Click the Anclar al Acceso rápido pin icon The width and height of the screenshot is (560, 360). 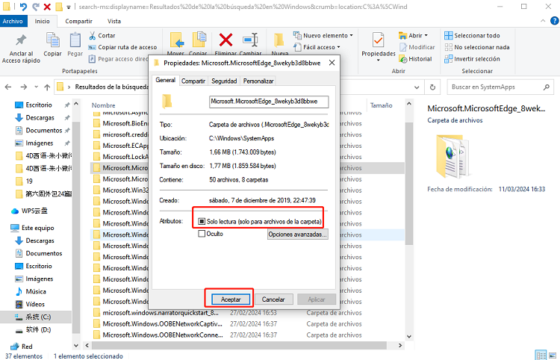pos(21,40)
